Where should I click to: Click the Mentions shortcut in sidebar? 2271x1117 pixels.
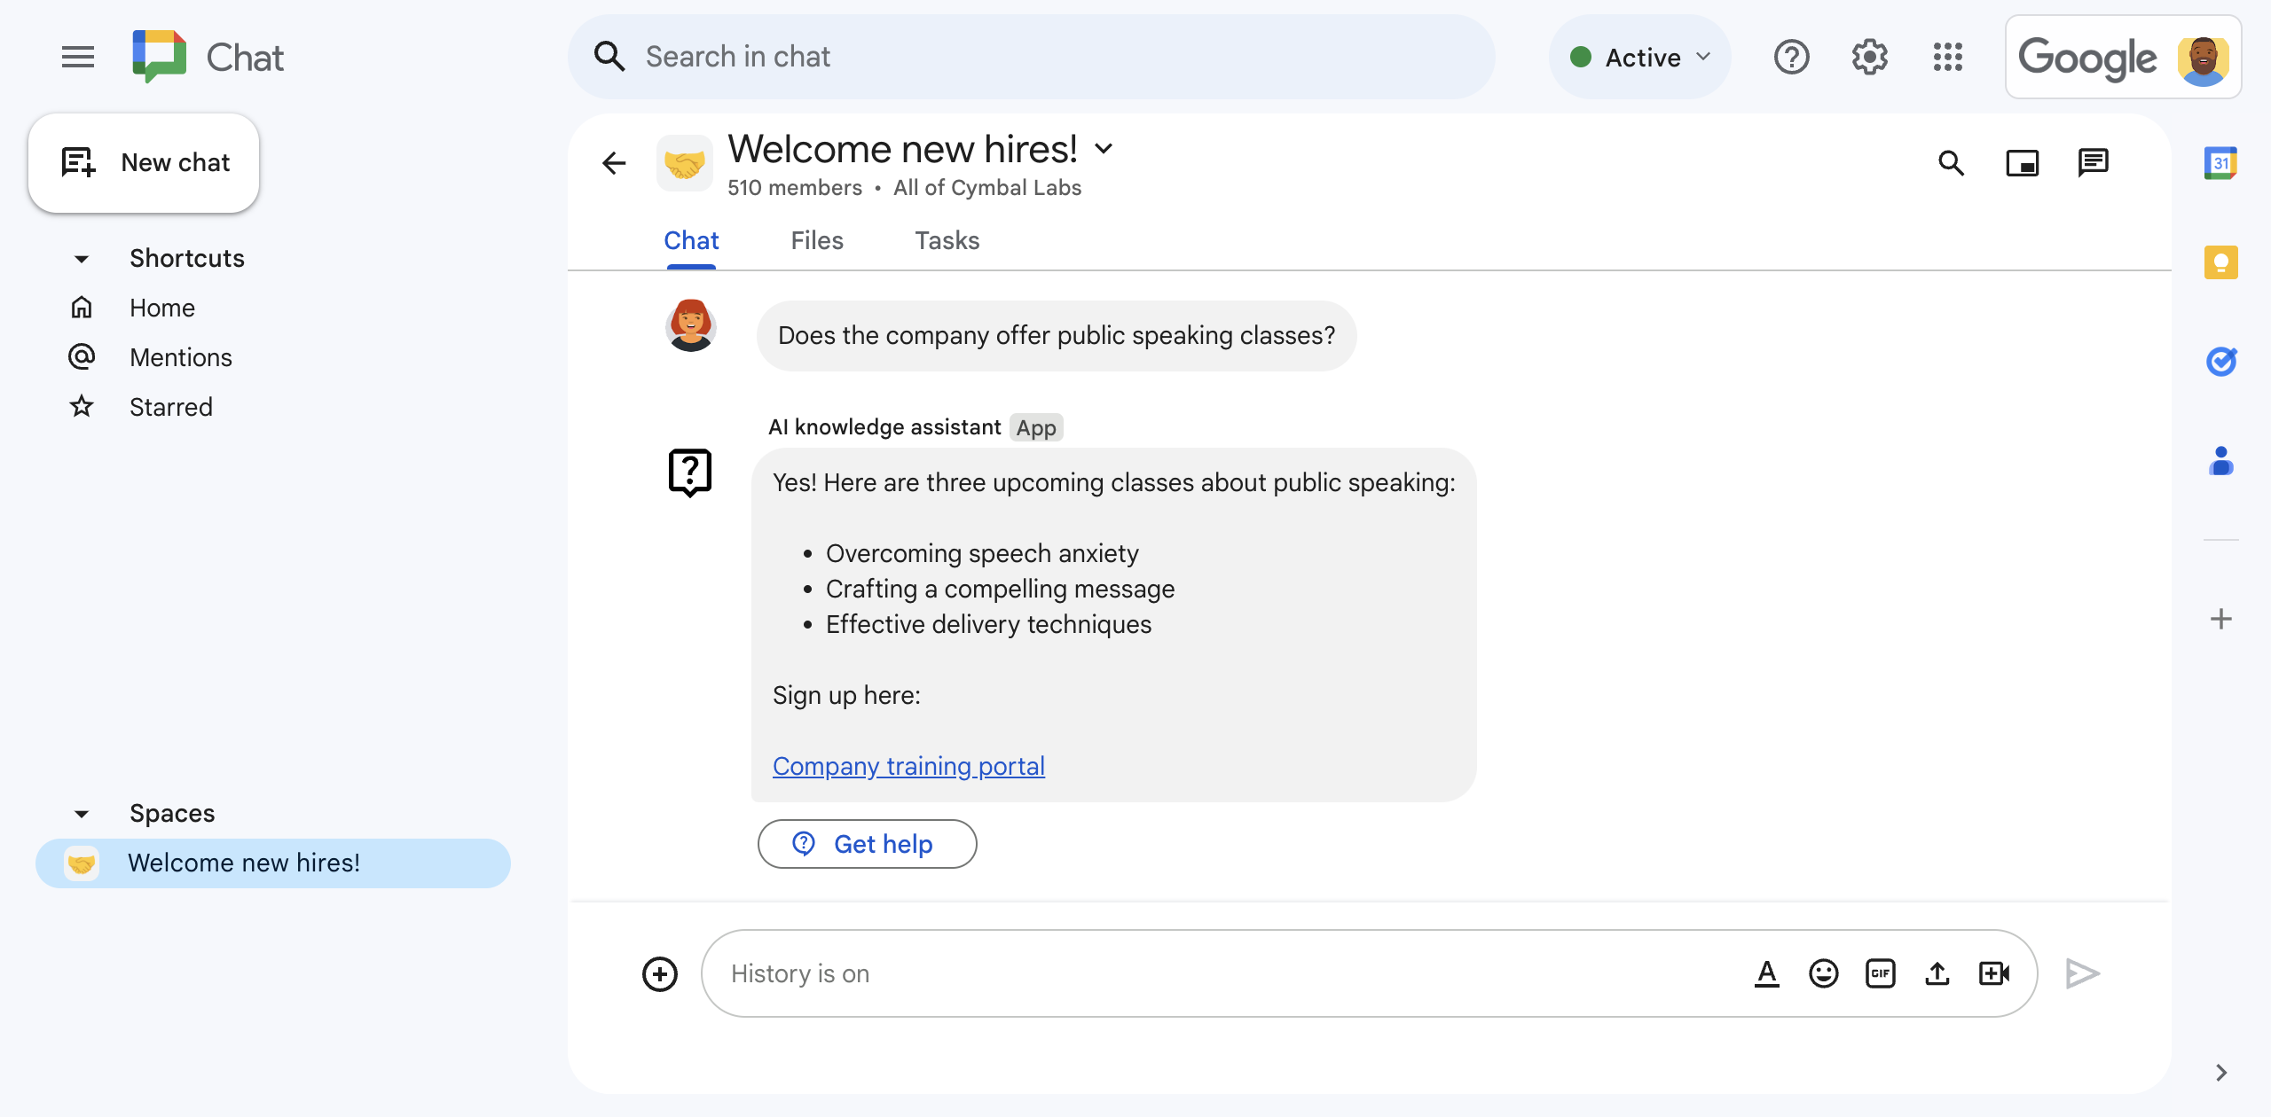click(181, 356)
